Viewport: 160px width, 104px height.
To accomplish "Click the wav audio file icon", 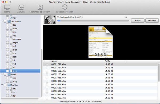I will [x=11, y=18].
